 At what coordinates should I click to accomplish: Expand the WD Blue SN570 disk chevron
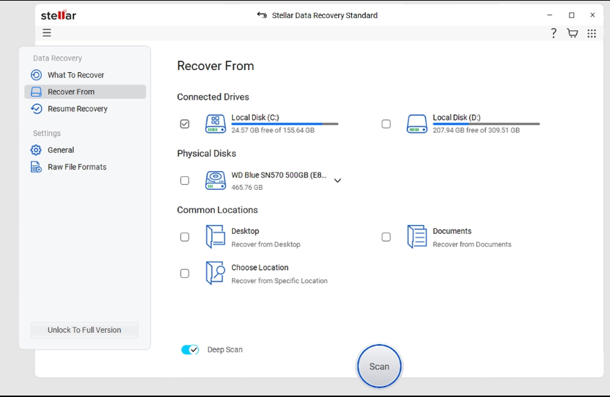tap(338, 180)
